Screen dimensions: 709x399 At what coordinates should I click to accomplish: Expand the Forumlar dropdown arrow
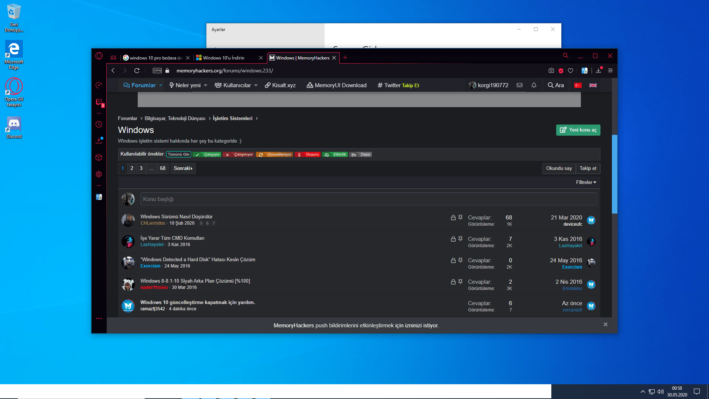pyautogui.click(x=161, y=85)
